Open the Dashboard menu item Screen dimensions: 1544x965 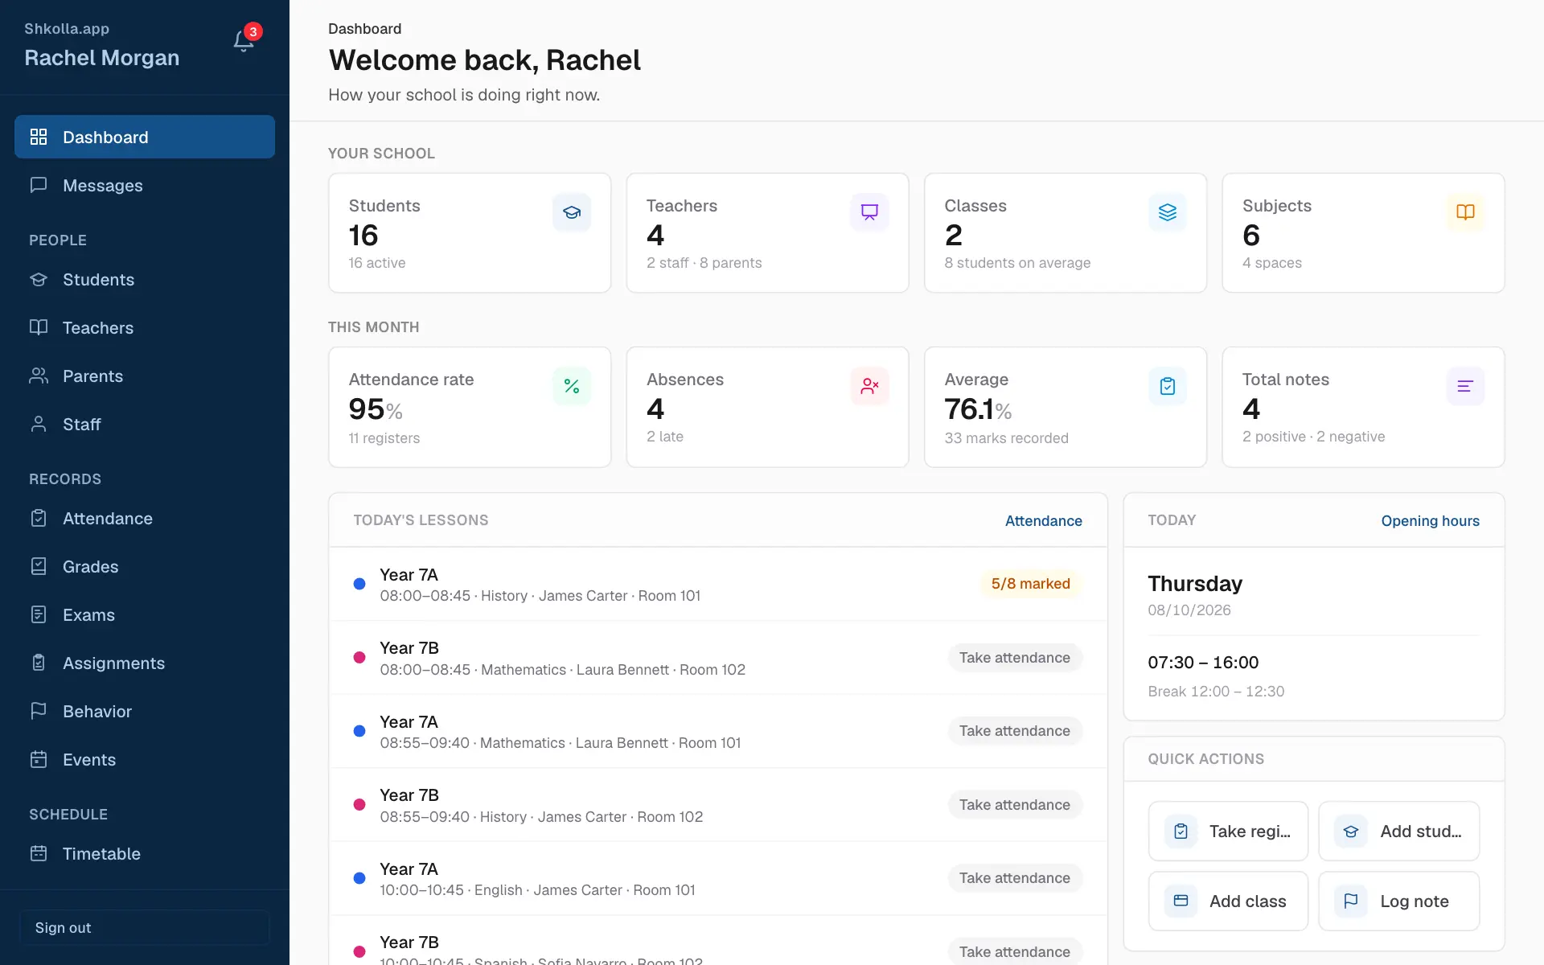tap(145, 137)
